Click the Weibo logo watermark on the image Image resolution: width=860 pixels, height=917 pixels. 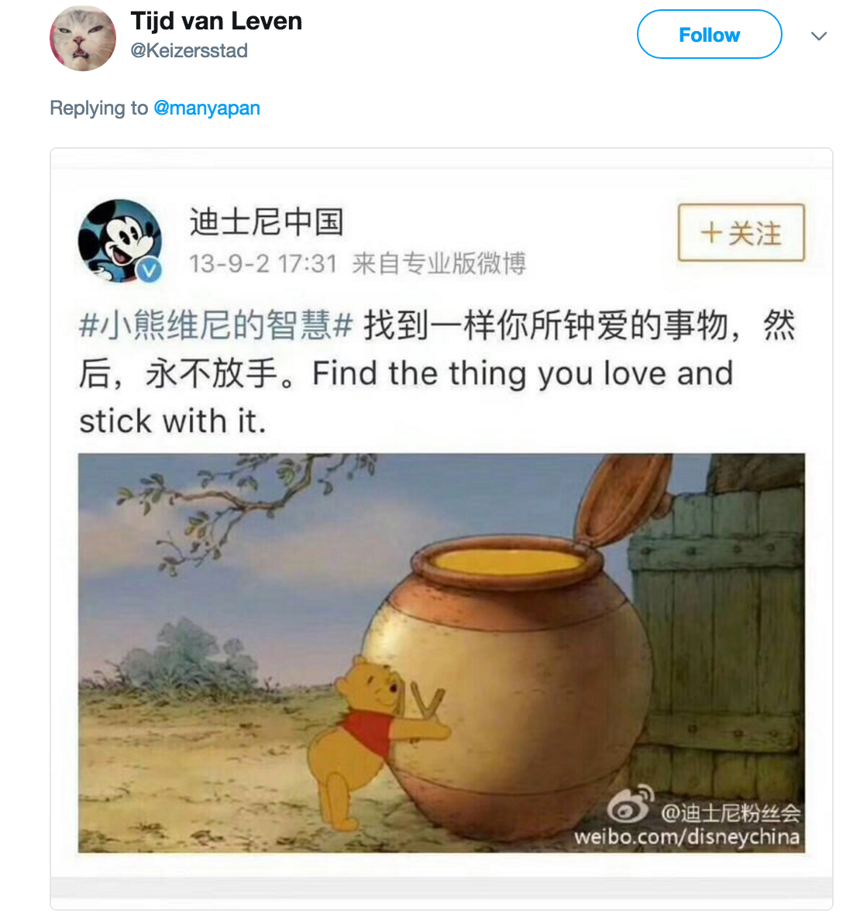point(630,805)
